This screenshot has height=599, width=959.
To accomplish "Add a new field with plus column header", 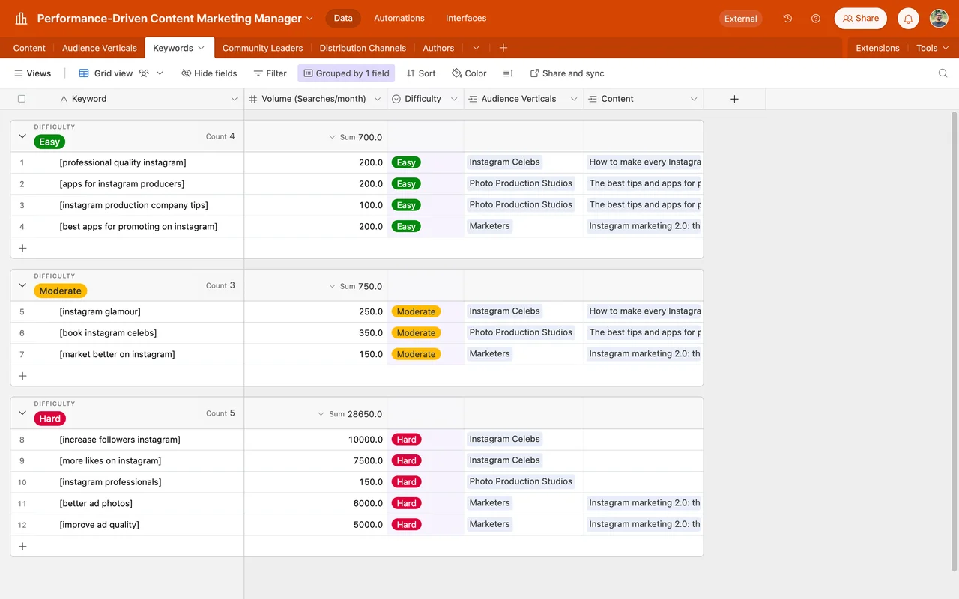I will (734, 99).
